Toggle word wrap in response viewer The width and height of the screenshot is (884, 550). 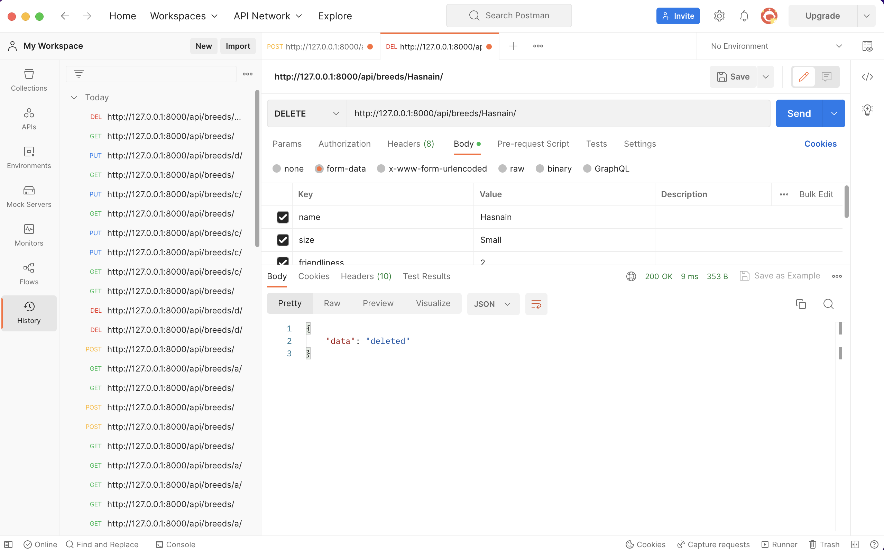(x=536, y=304)
